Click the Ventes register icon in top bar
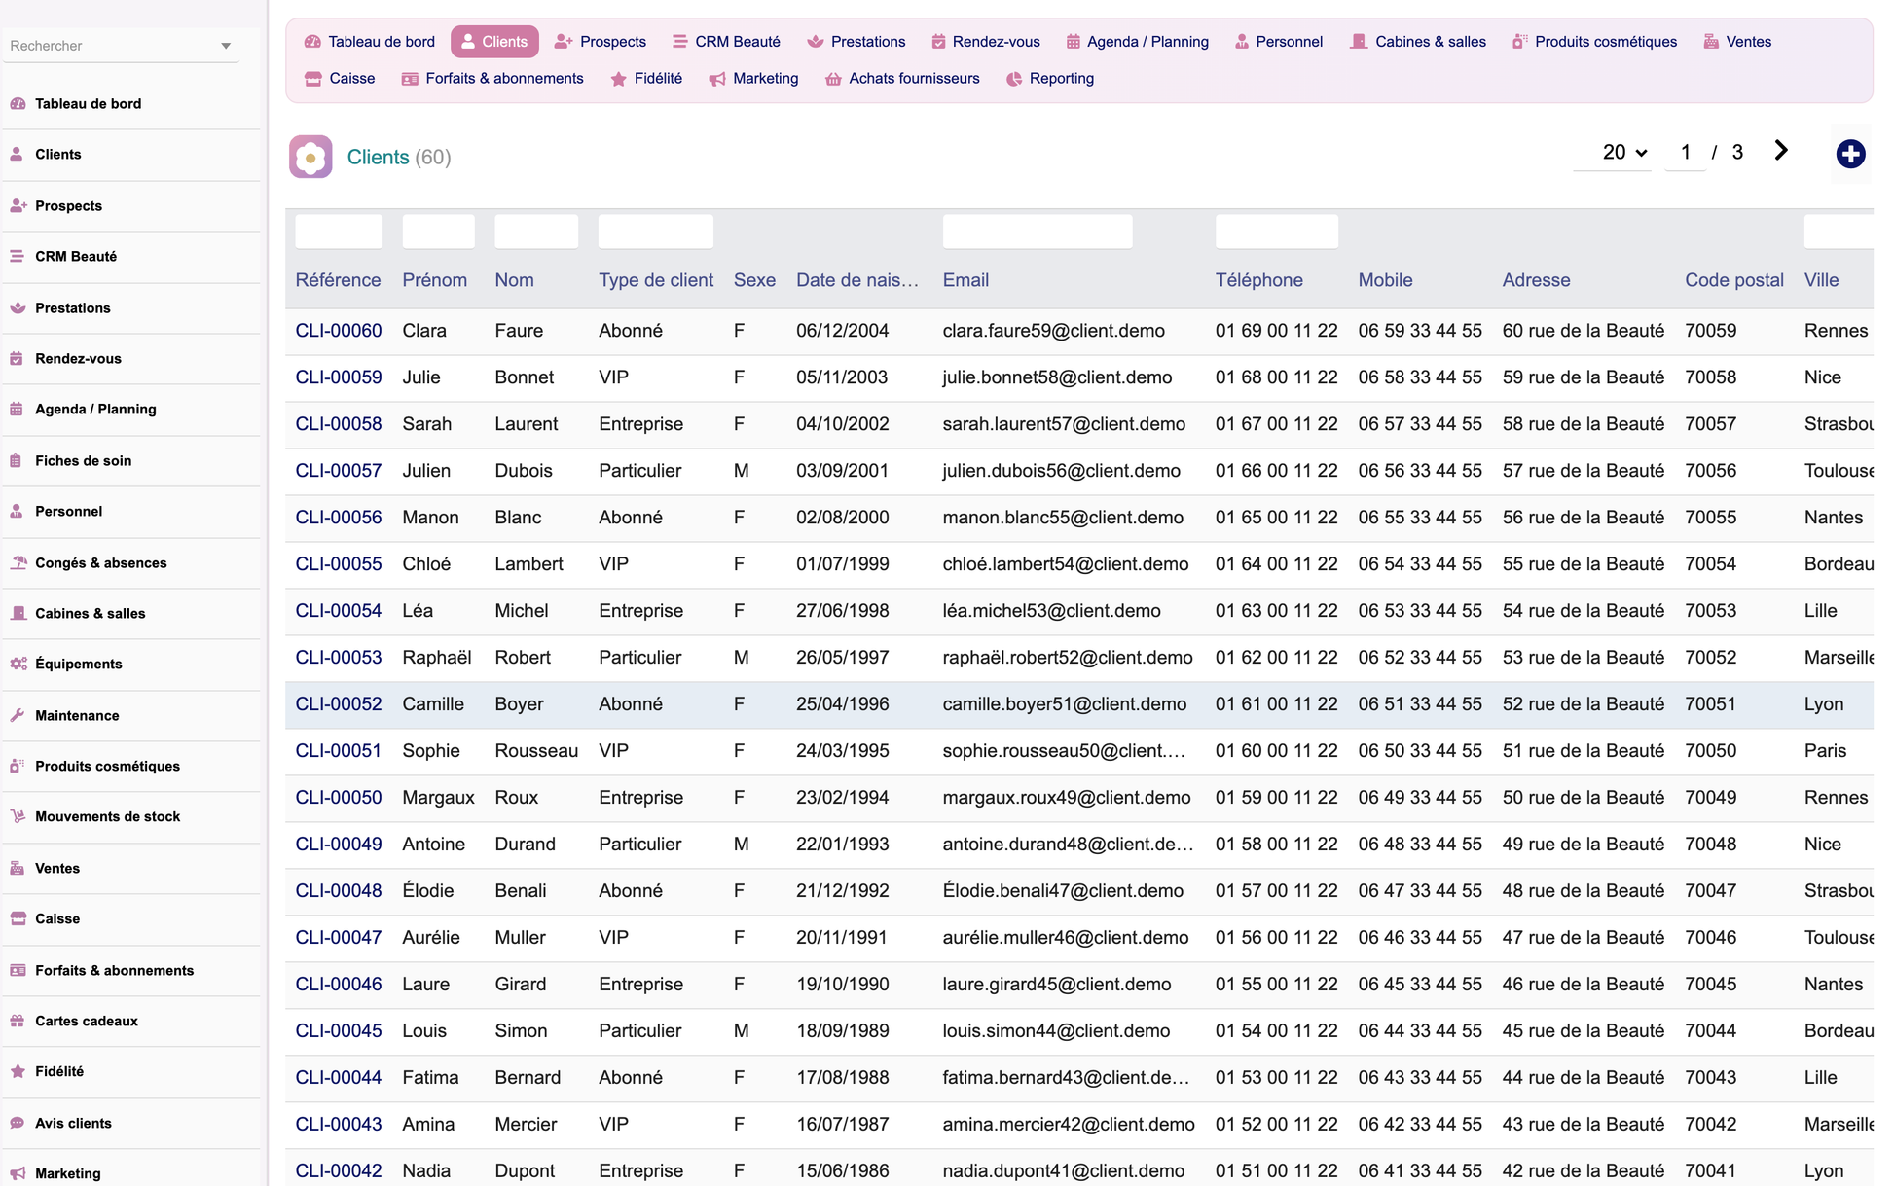 coord(1711,42)
